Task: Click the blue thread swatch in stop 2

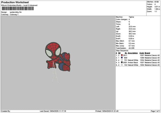Action: 122,58
